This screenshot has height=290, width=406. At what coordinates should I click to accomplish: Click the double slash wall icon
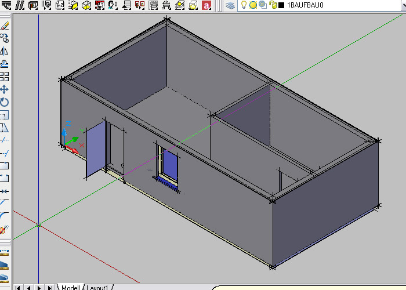point(20,5)
